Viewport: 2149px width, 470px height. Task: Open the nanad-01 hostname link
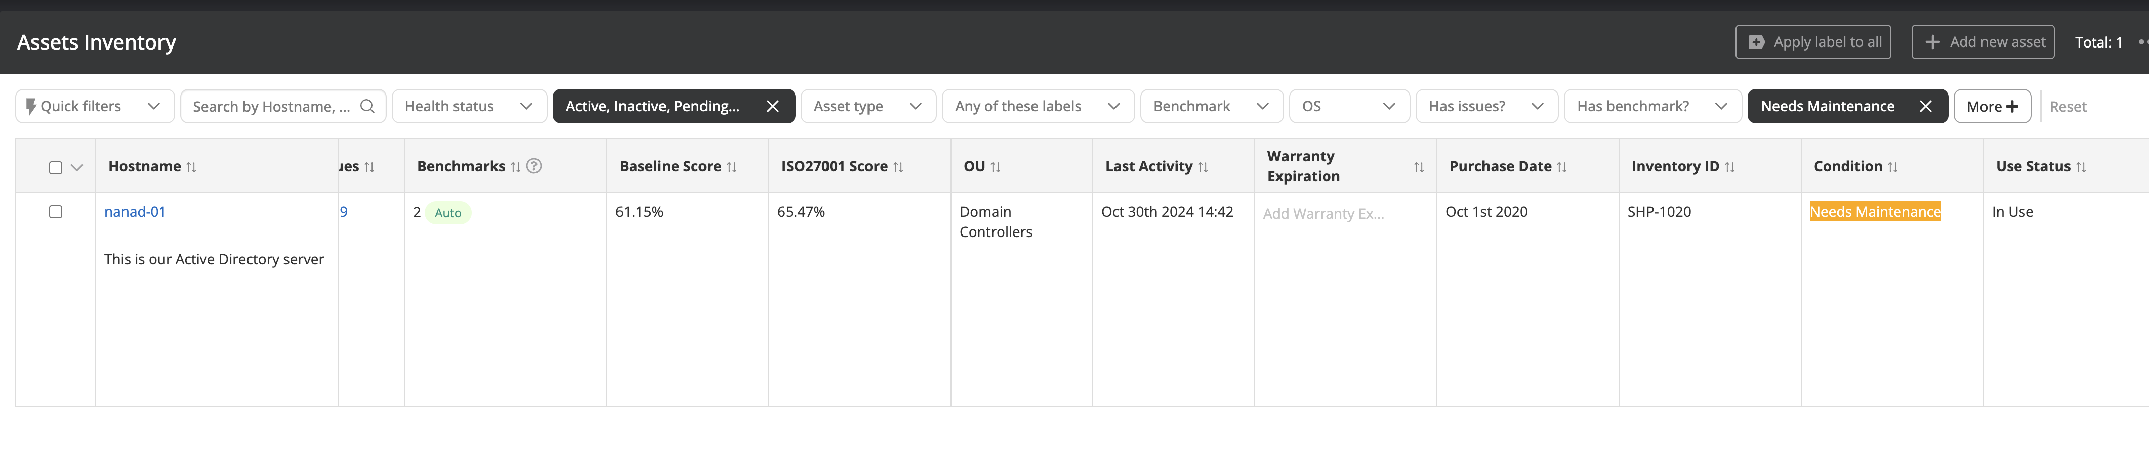click(x=135, y=212)
